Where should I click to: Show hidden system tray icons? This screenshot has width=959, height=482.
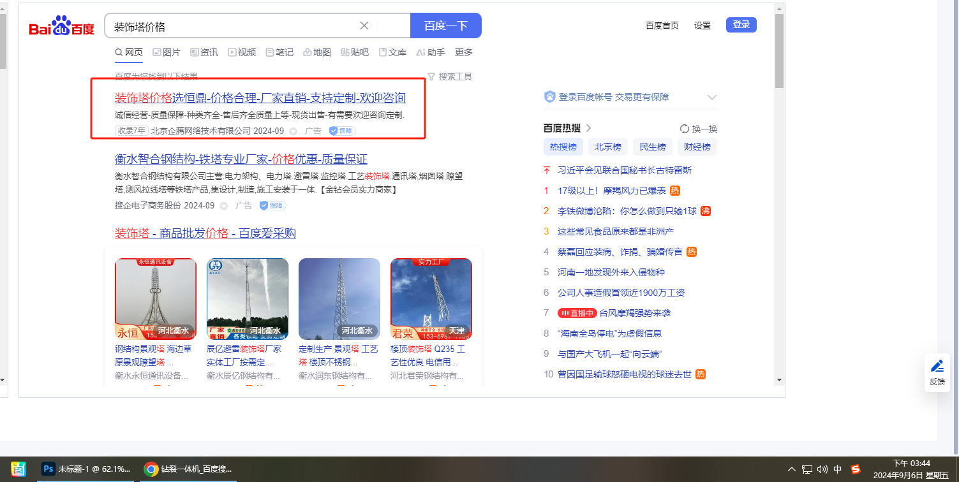tap(792, 469)
